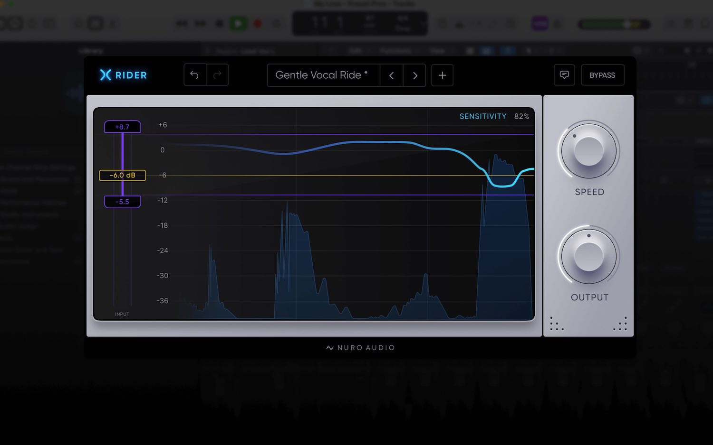This screenshot has width=713, height=445.
Task: Click the dotted grip in the lower-right panel corner
Action: 620,324
